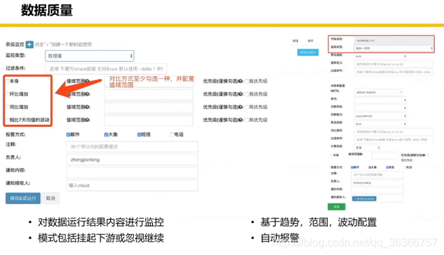
Task: Click the 值域范围 input in the 同比增加 row
Action: (x=149, y=107)
